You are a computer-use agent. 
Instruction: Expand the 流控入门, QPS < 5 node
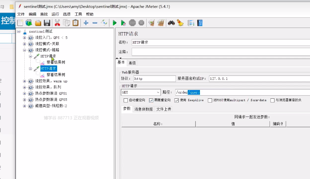24,38
